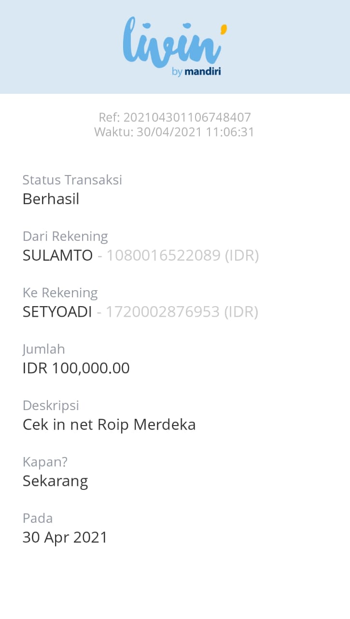Tap the recipient name SETYOADI
This screenshot has width=350, height=619.
pyautogui.click(x=57, y=312)
